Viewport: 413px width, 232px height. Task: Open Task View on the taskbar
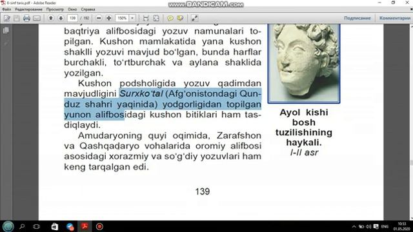point(37,226)
